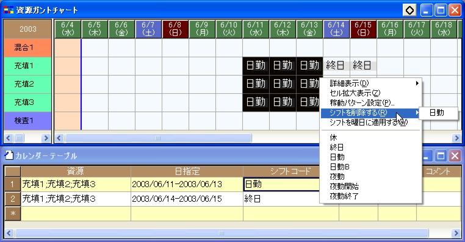Click the diamond icon in the title bar
The height and width of the screenshot is (242, 465).
409,10
